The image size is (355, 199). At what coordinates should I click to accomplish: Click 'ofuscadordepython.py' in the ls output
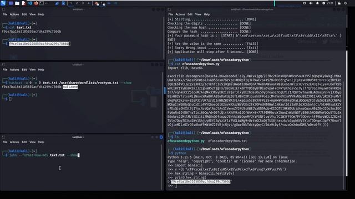pyautogui.click(x=186, y=141)
